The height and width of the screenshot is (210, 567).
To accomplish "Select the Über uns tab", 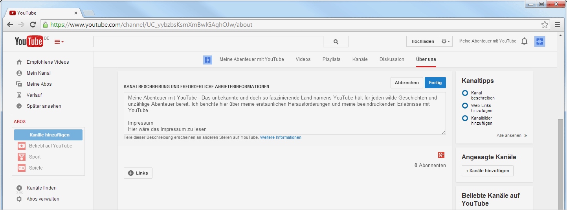I will (426, 59).
